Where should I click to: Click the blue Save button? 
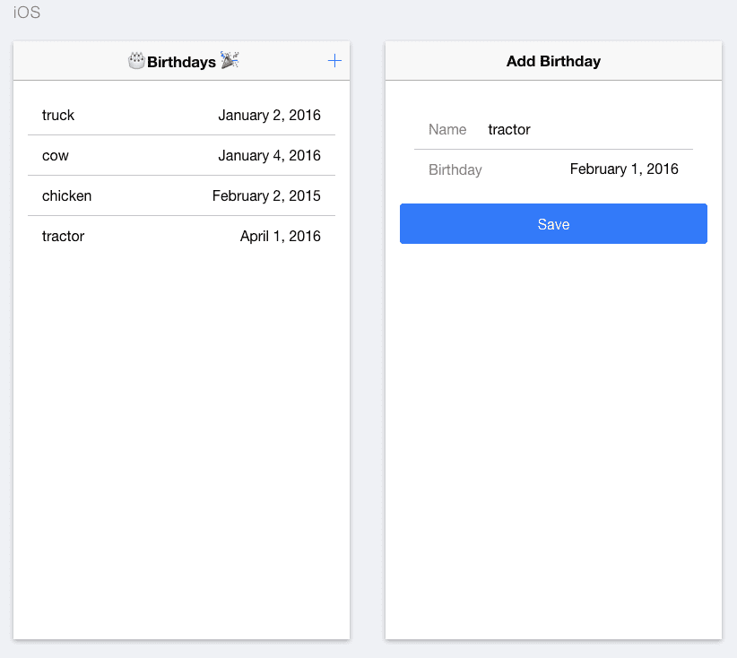tap(553, 224)
